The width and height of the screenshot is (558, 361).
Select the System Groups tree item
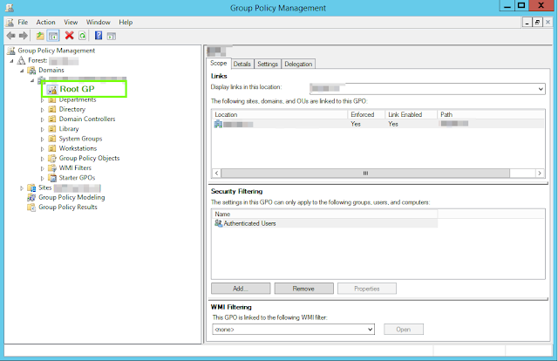point(80,139)
